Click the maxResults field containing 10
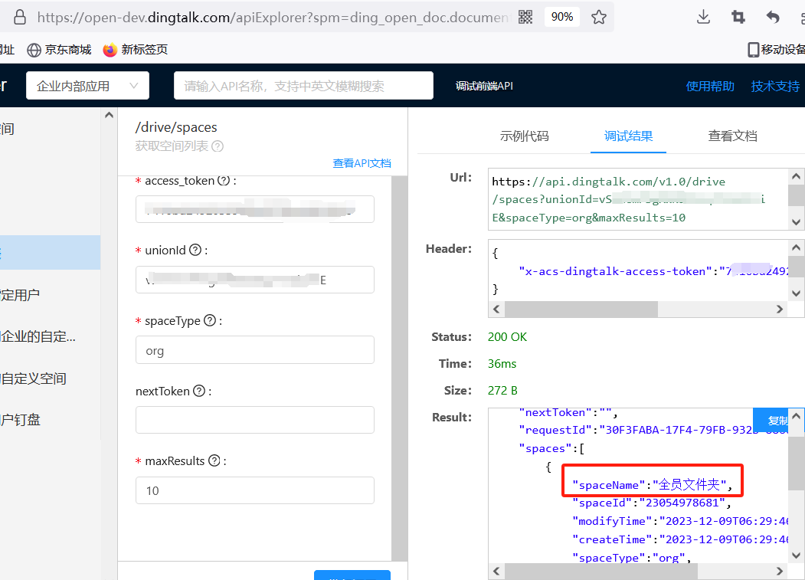The height and width of the screenshot is (580, 805). click(254, 490)
